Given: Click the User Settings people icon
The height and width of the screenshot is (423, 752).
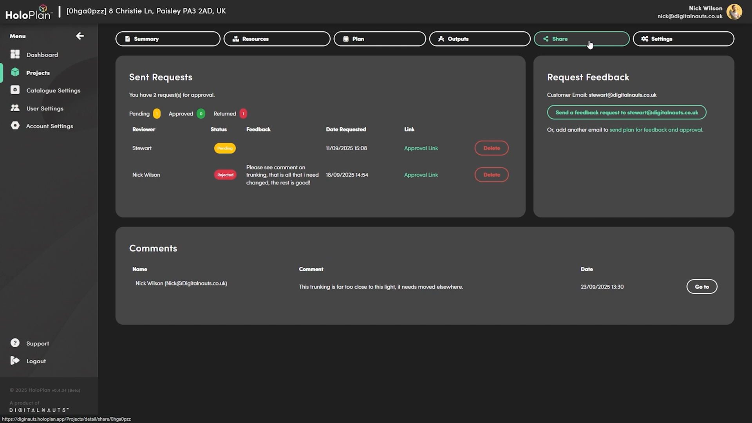Looking at the screenshot, I should [15, 108].
